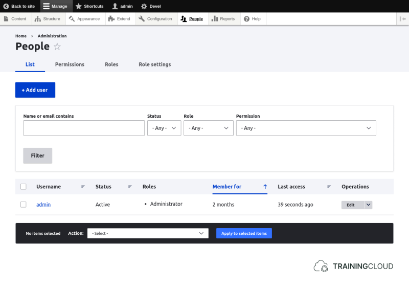Click the Active status cell
The width and height of the screenshot is (409, 288).
pyautogui.click(x=103, y=205)
